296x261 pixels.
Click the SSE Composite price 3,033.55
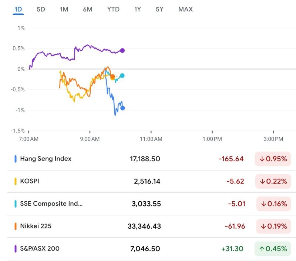pyautogui.click(x=146, y=204)
